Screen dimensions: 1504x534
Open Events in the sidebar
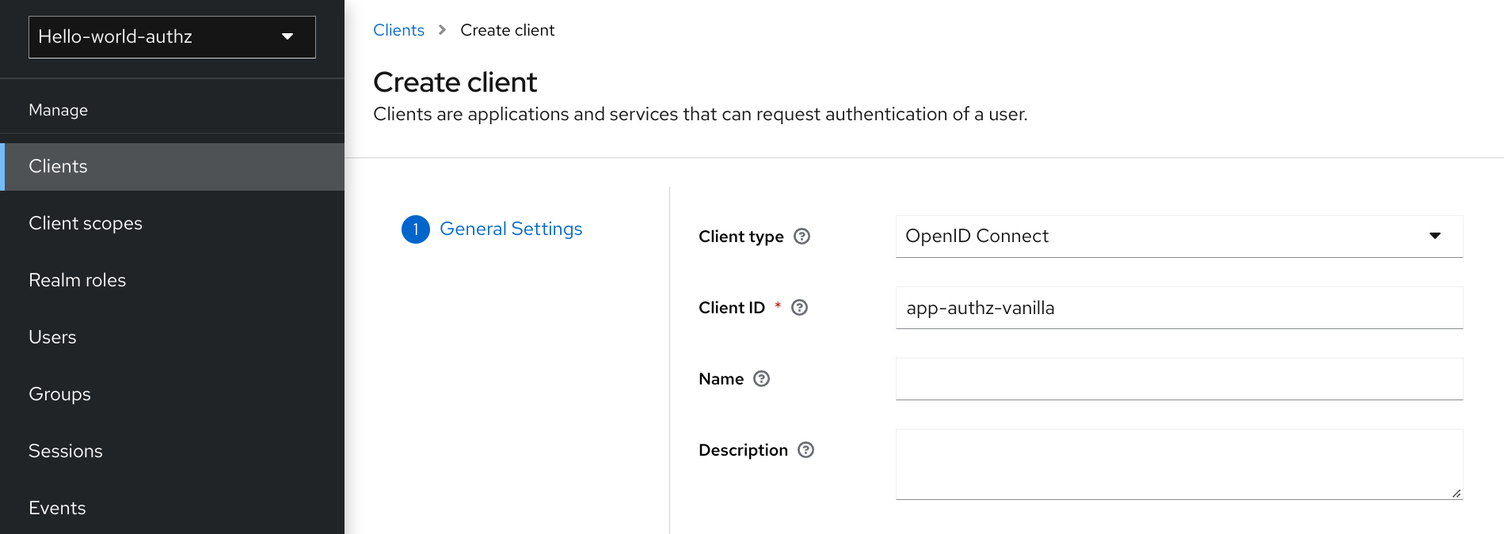click(172, 509)
